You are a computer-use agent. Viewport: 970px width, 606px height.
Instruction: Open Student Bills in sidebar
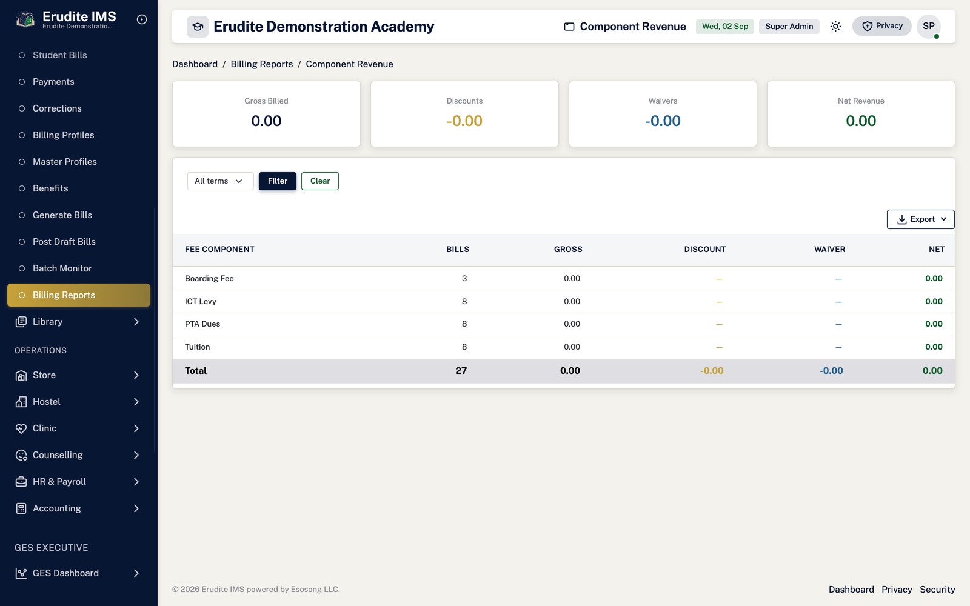[x=79, y=55]
